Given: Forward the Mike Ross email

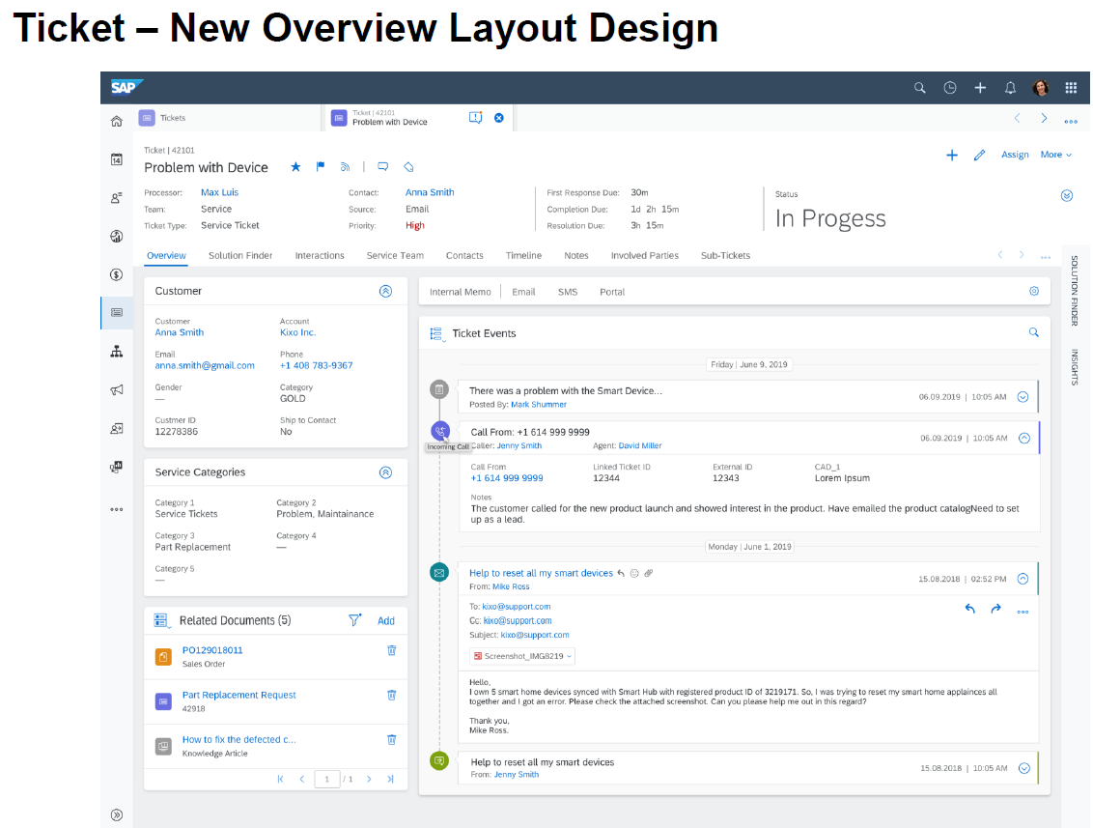Looking at the screenshot, I should 996,609.
